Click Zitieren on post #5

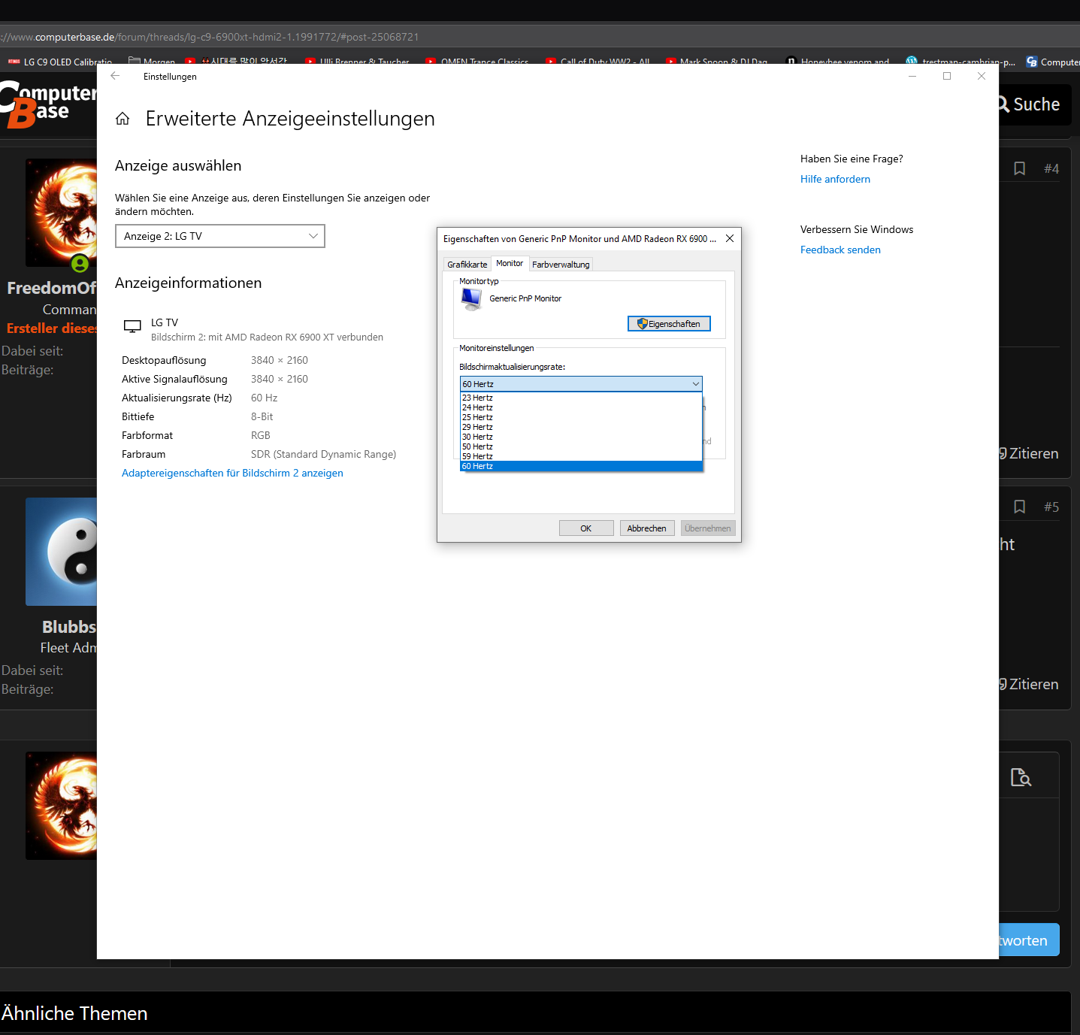[1028, 684]
